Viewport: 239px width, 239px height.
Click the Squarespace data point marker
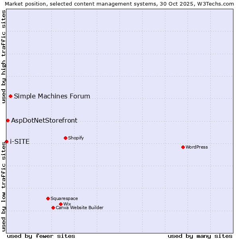coord(48,198)
